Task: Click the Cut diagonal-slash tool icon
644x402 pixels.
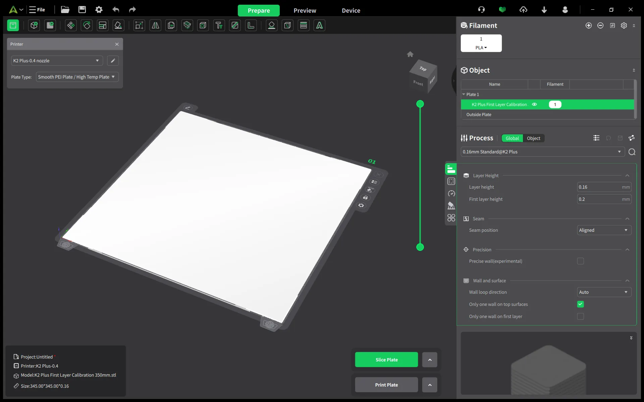Action: coord(235,25)
